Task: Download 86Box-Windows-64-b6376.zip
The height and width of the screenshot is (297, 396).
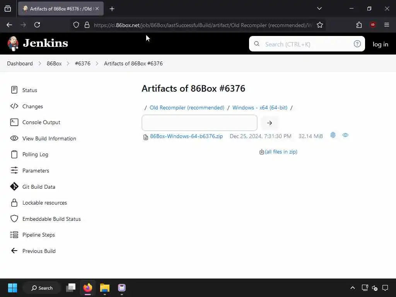Action: pyautogui.click(x=186, y=136)
